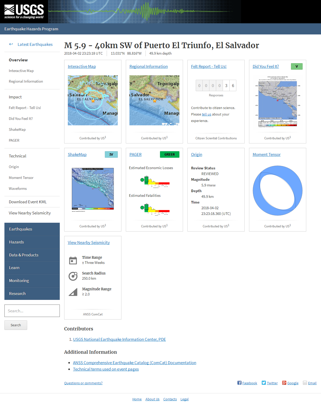Share via the Twitter icon
321x405 pixels.
pyautogui.click(x=264, y=383)
